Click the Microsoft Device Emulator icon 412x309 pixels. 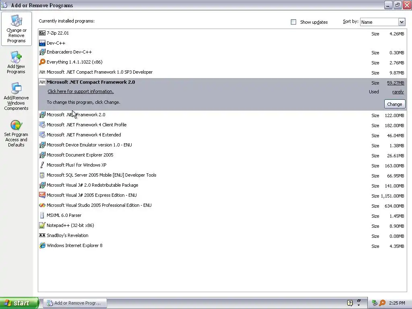pos(42,145)
